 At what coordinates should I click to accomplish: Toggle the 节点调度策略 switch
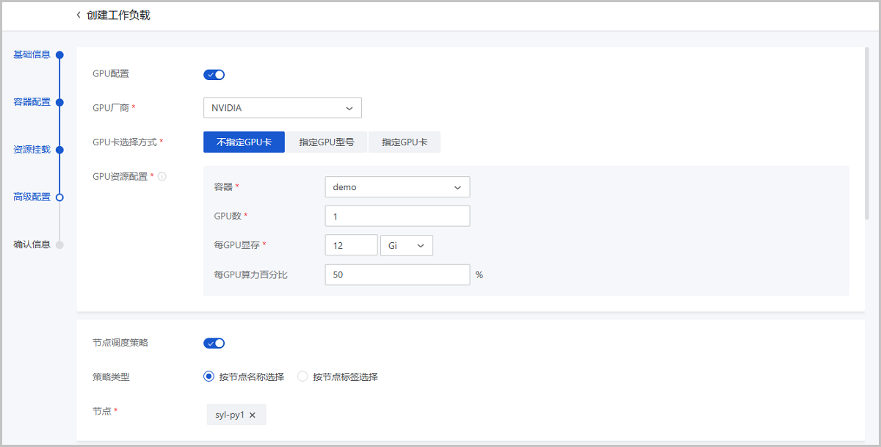click(x=214, y=343)
